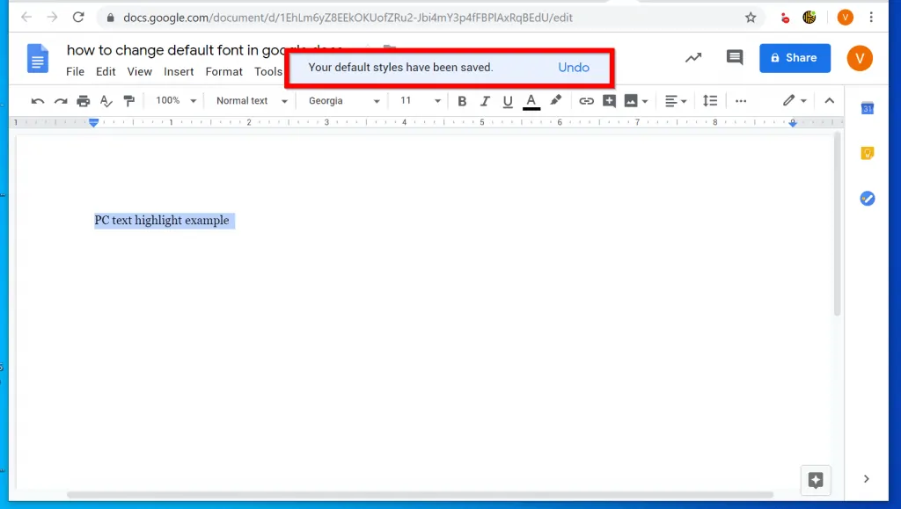Insert a link
This screenshot has height=509, width=901.
tap(587, 100)
